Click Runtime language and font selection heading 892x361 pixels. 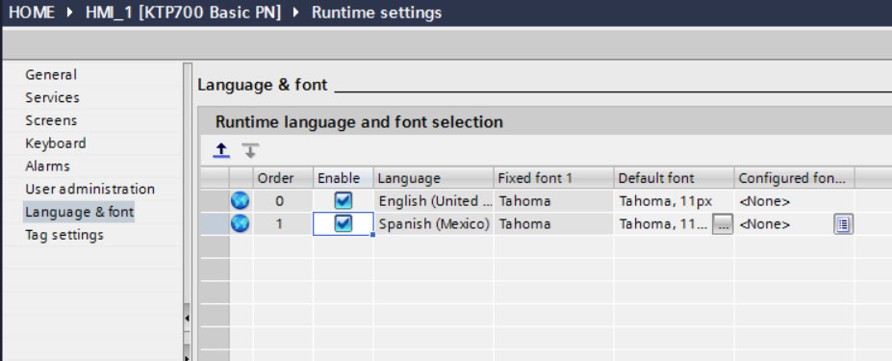point(359,122)
